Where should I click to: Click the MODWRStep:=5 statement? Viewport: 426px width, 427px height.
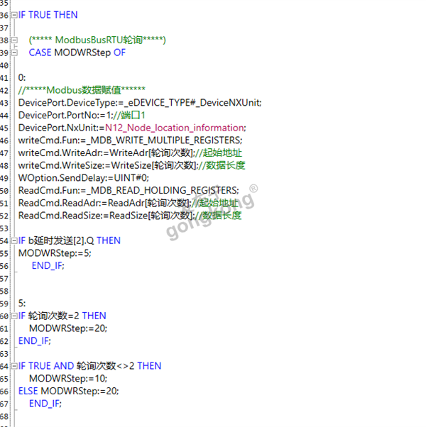(x=55, y=253)
